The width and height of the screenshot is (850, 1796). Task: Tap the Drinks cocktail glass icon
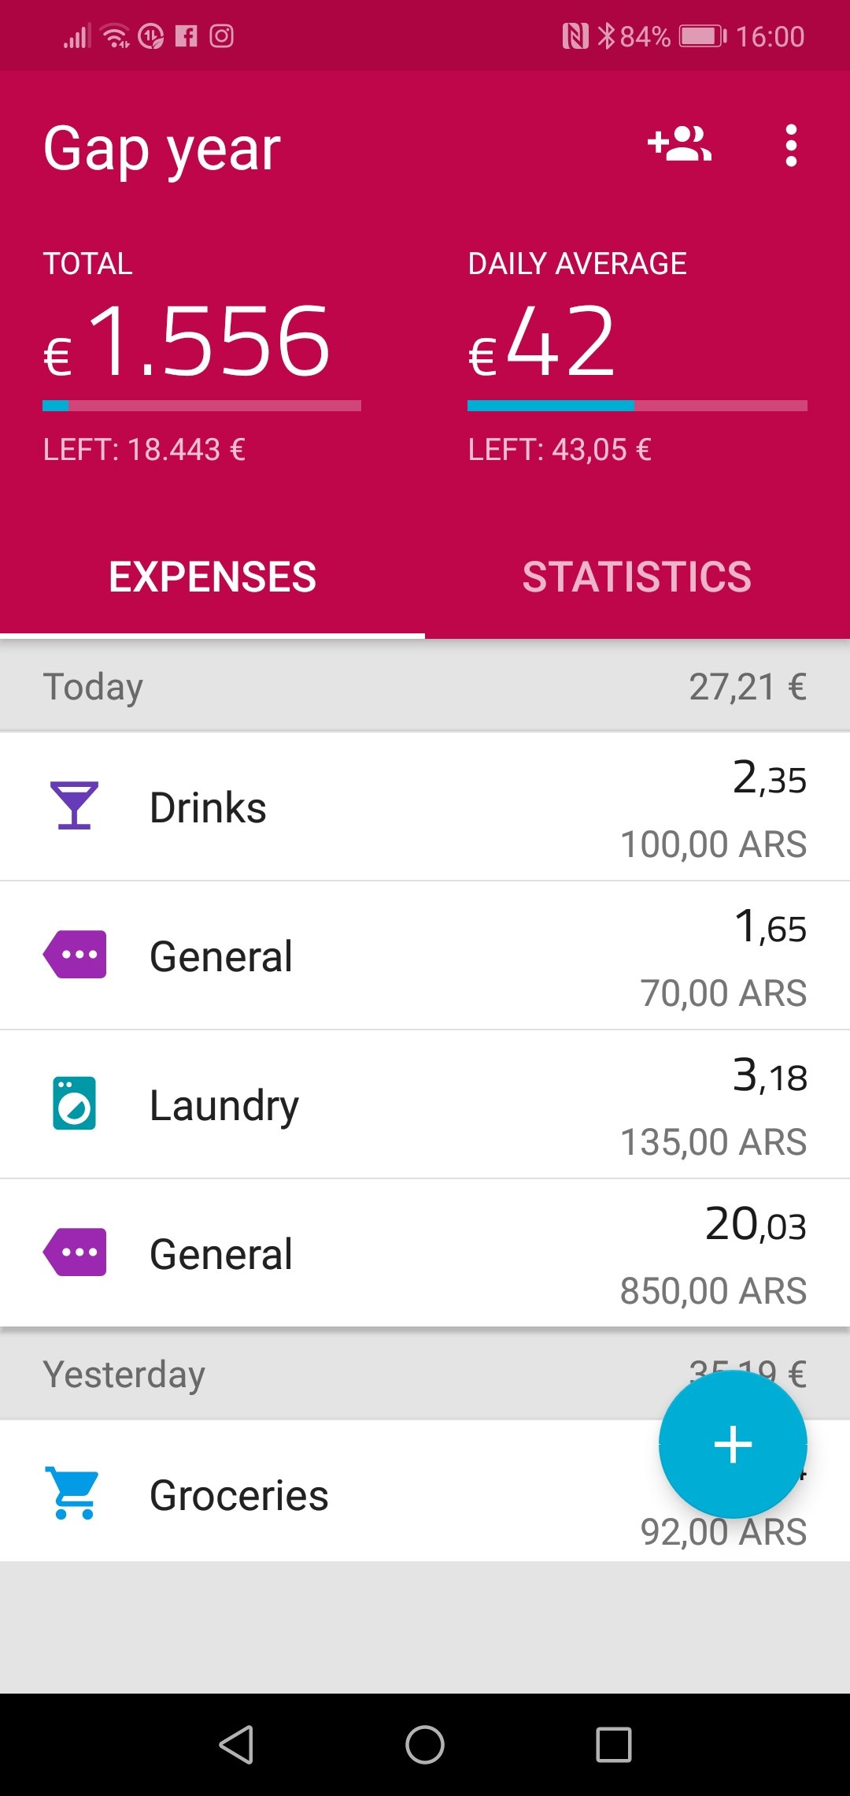pos(74,806)
